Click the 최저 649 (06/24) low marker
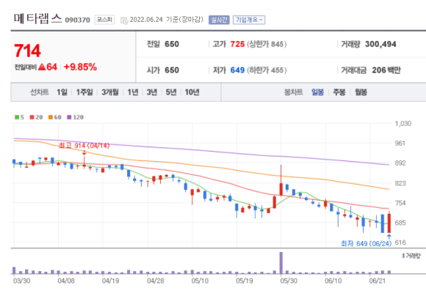Viewport: 426px width, 293px height. [366, 243]
